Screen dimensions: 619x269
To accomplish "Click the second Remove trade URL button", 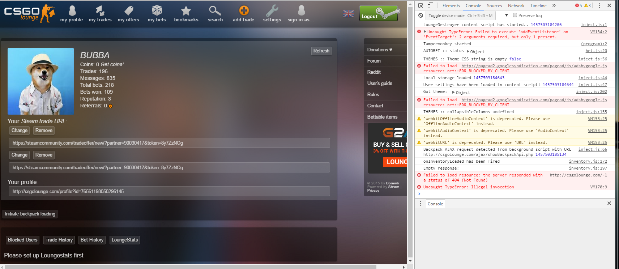I will [x=44, y=155].
